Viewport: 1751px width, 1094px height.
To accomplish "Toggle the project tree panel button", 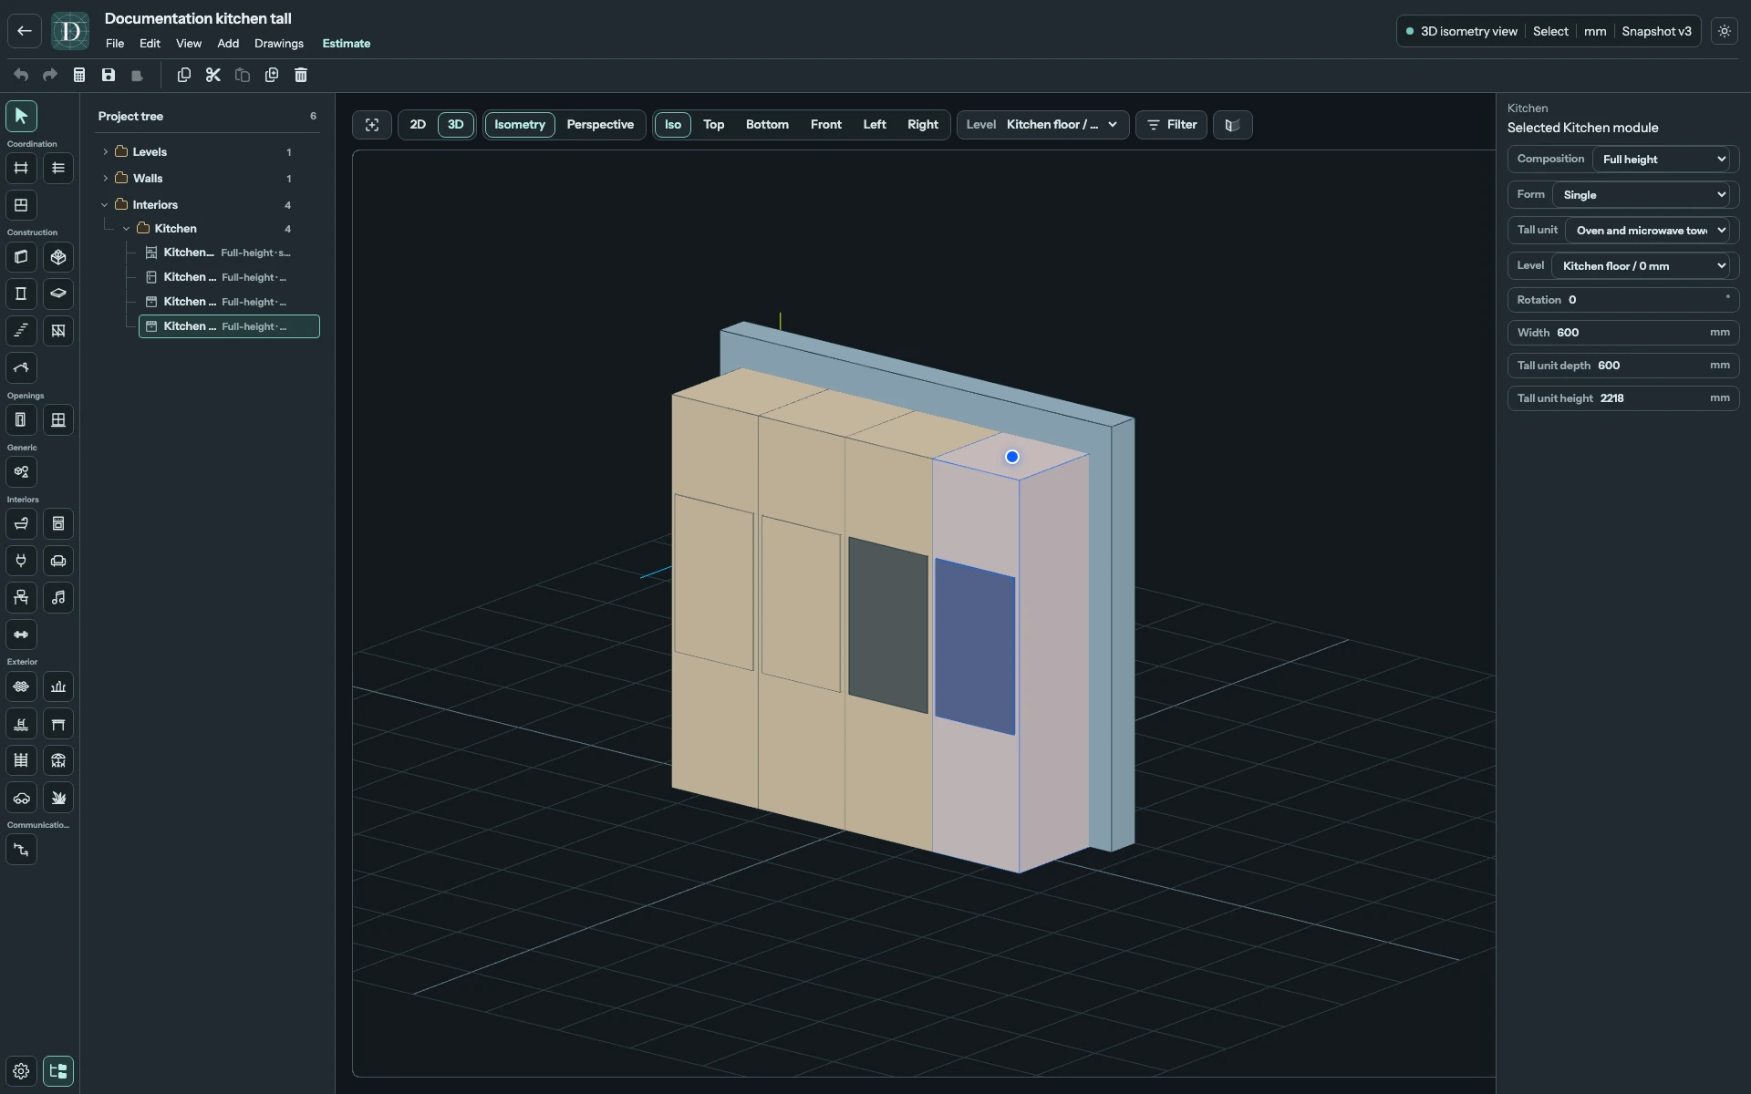I will pyautogui.click(x=58, y=1071).
